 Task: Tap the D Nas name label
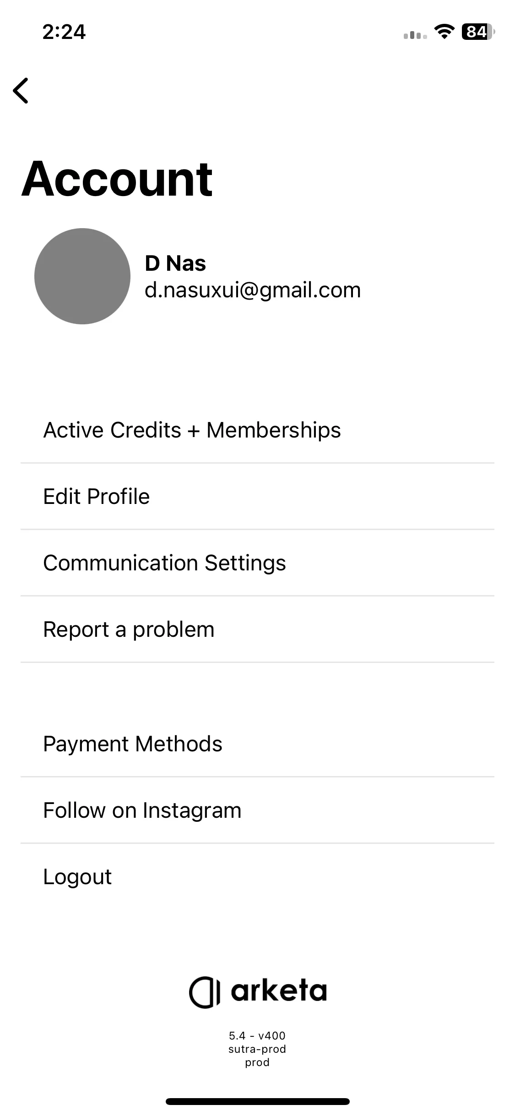[175, 263]
